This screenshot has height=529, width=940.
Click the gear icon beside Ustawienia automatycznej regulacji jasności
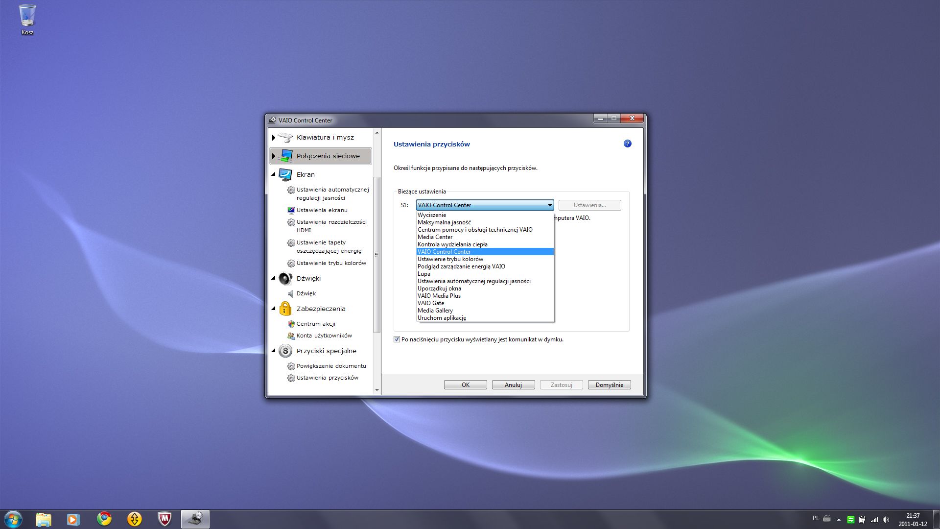291,190
